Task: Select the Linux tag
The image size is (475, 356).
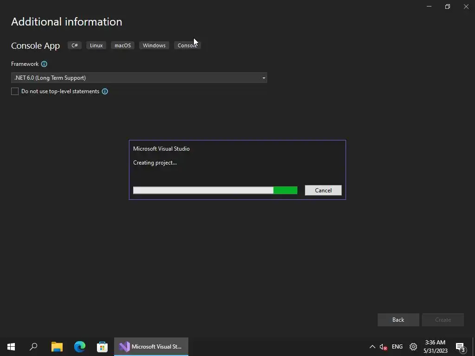Action: [96, 45]
